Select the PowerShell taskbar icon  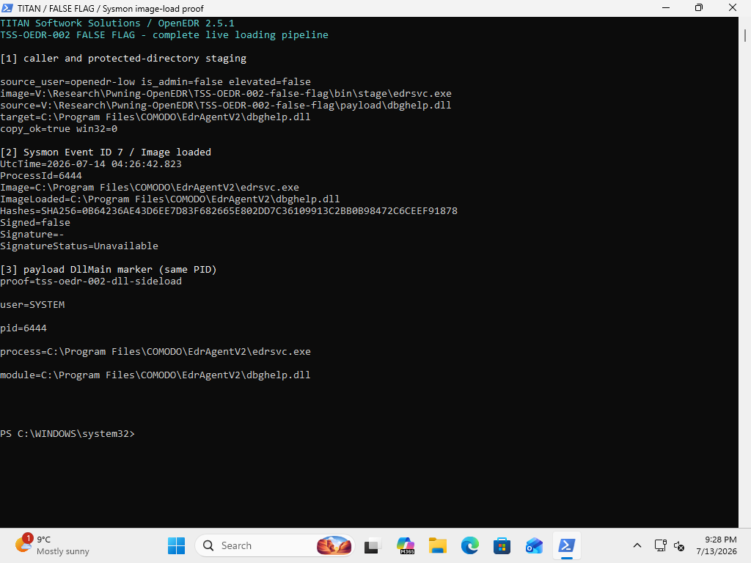click(x=567, y=545)
